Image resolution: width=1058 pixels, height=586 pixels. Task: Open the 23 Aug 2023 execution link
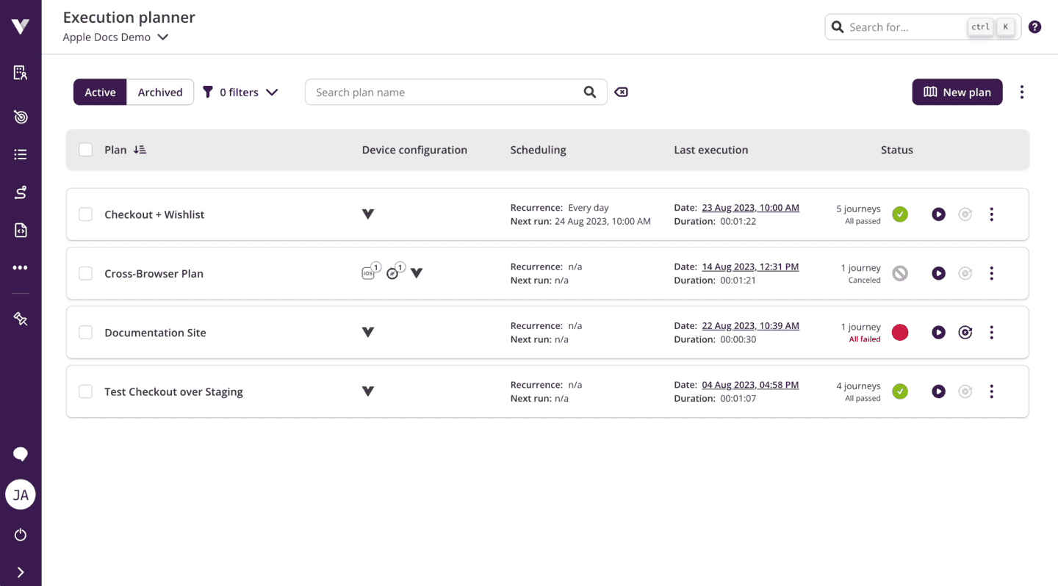(x=749, y=207)
